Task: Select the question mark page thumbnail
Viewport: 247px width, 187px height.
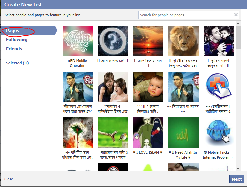Action: pos(113,41)
